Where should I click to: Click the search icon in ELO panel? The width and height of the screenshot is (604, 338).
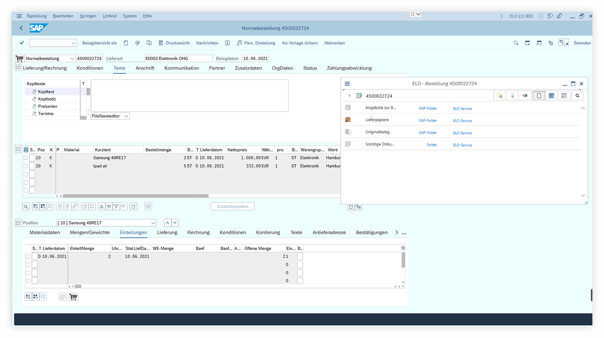point(577,96)
